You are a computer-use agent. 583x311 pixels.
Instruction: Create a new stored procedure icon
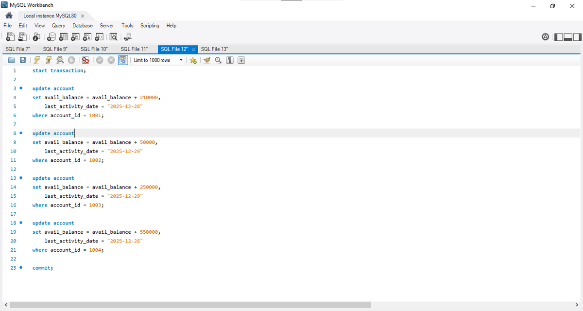pos(87,36)
